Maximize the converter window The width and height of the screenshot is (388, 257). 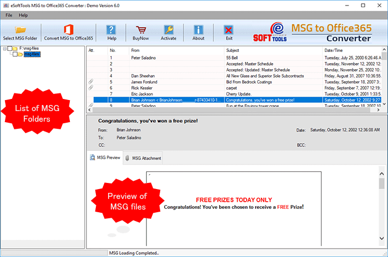(x=363, y=6)
